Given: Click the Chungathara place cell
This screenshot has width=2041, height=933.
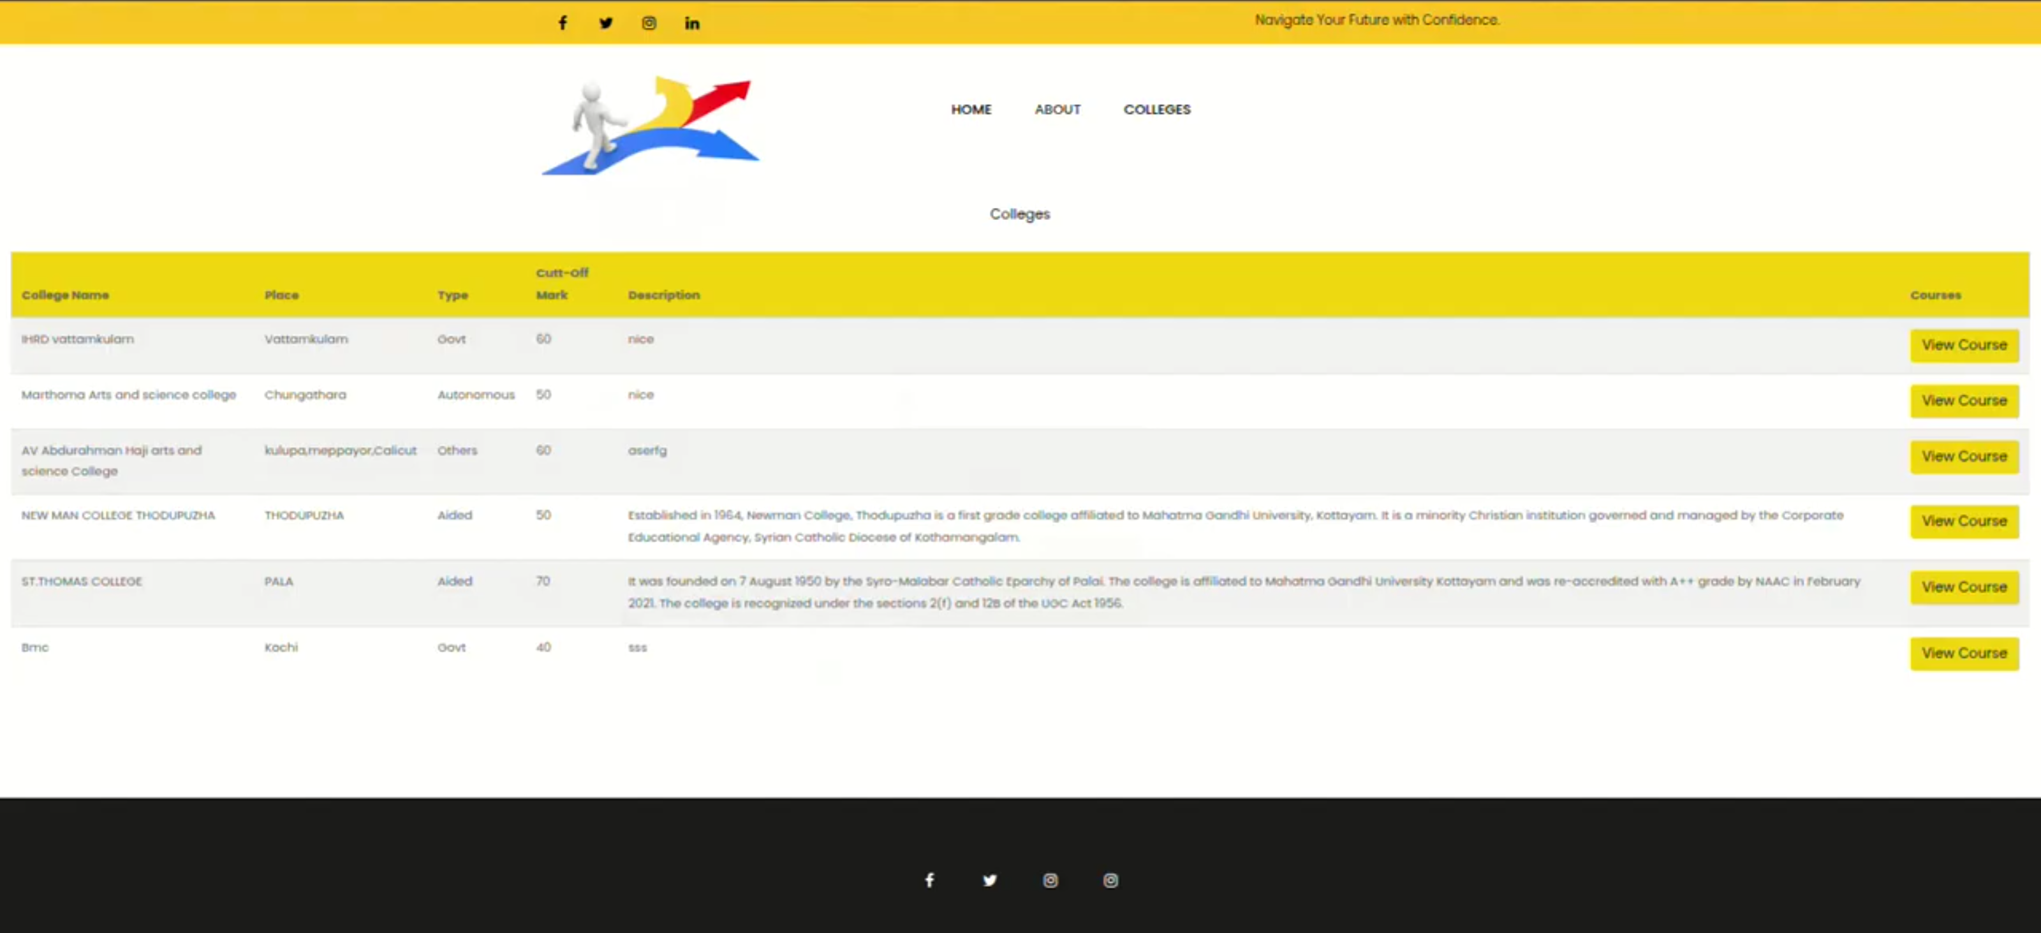Looking at the screenshot, I should 305,394.
